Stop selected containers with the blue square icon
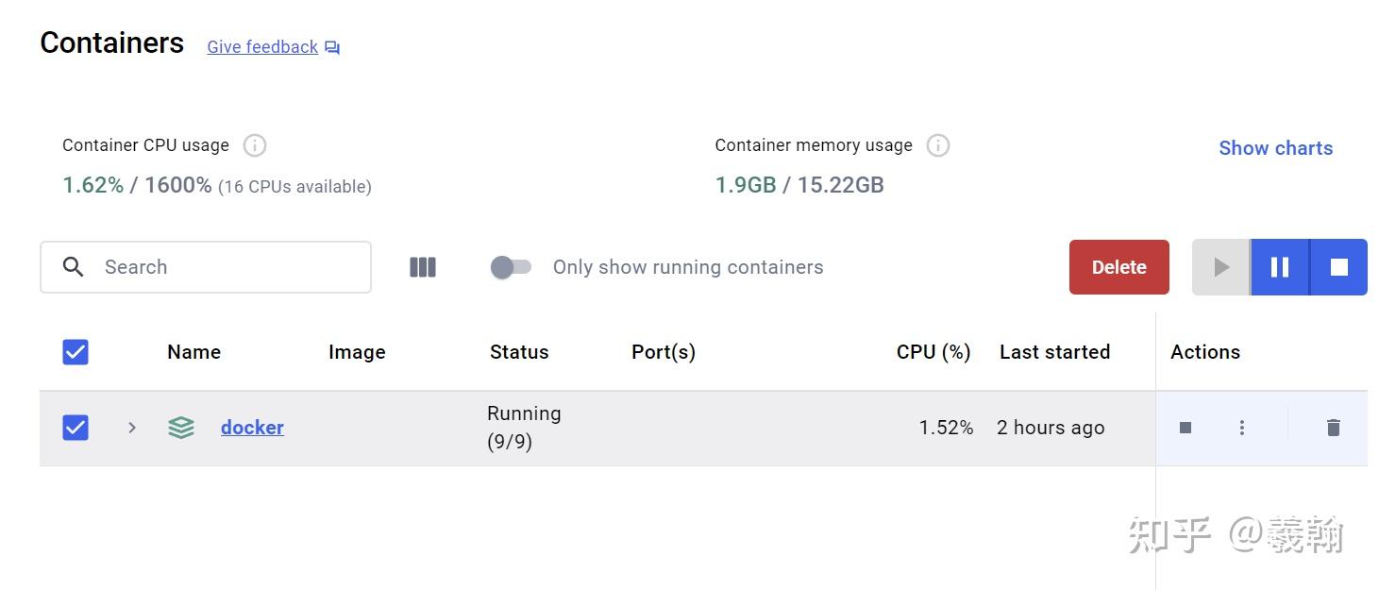 click(x=1338, y=266)
